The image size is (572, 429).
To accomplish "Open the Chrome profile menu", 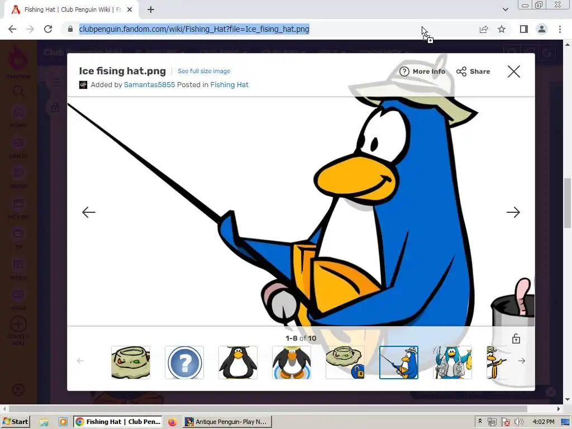I will coord(542,29).
